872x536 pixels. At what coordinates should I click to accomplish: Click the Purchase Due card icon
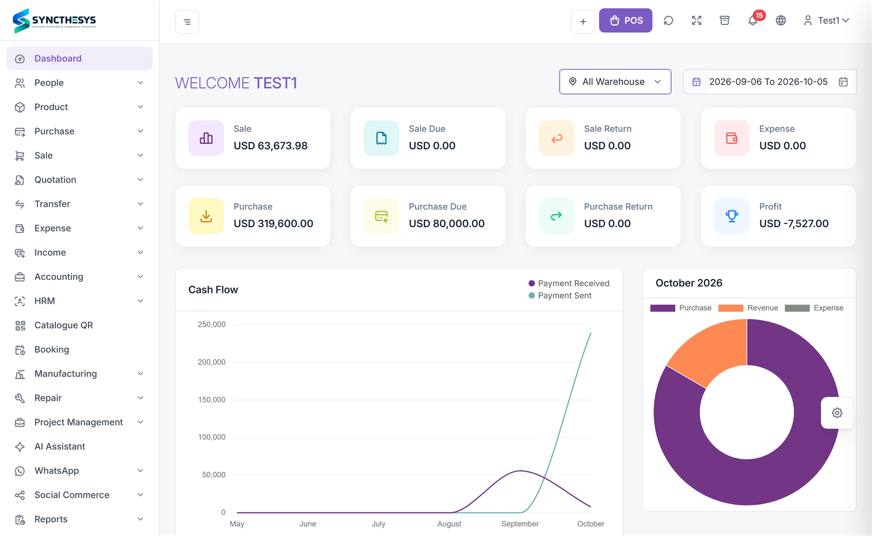pos(381,216)
